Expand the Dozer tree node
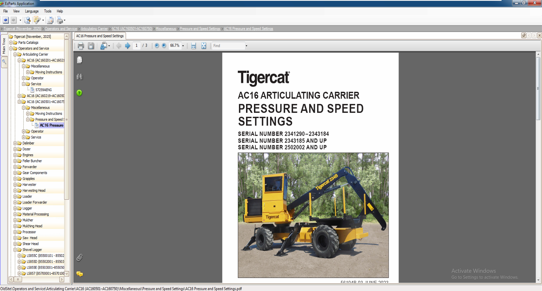 tap(15, 149)
